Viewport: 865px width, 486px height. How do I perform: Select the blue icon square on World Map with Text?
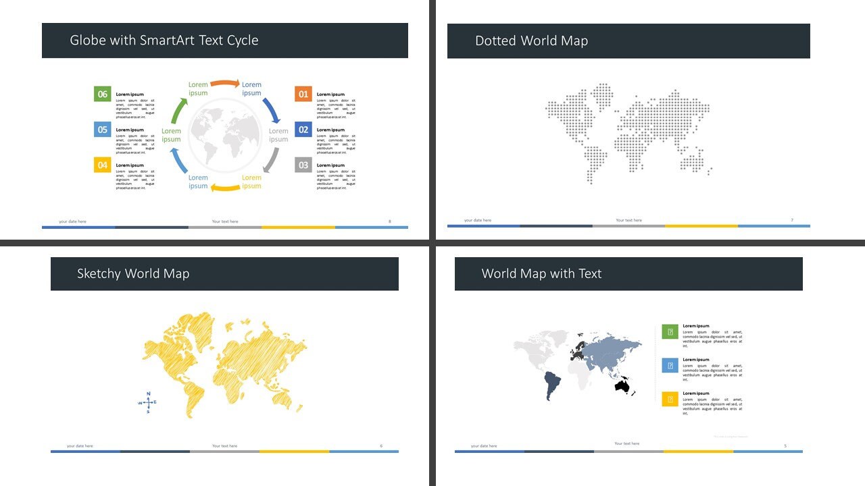[670, 364]
